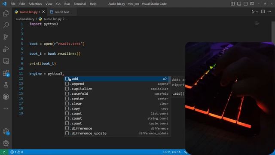Click the remote window status bar icon
This screenshot has height=155, width=275.
tap(4, 152)
